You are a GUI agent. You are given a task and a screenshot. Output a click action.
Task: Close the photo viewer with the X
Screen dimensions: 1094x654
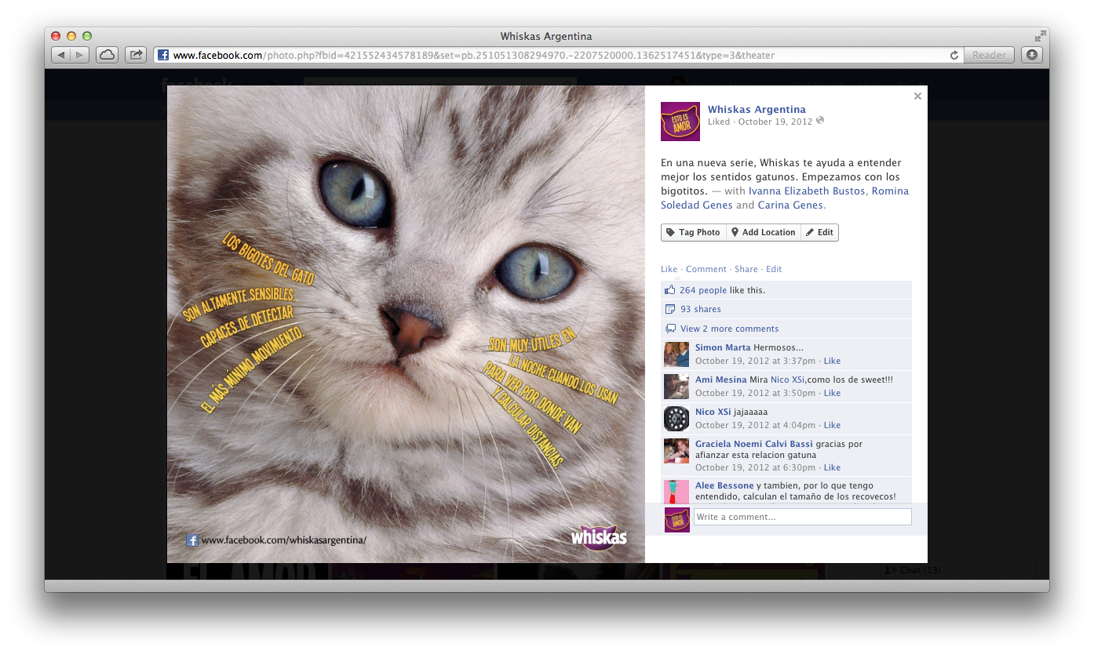click(917, 96)
